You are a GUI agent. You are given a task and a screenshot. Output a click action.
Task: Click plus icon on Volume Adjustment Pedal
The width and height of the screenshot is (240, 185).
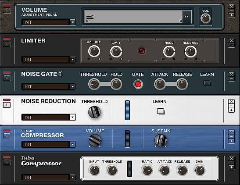click(231, 15)
